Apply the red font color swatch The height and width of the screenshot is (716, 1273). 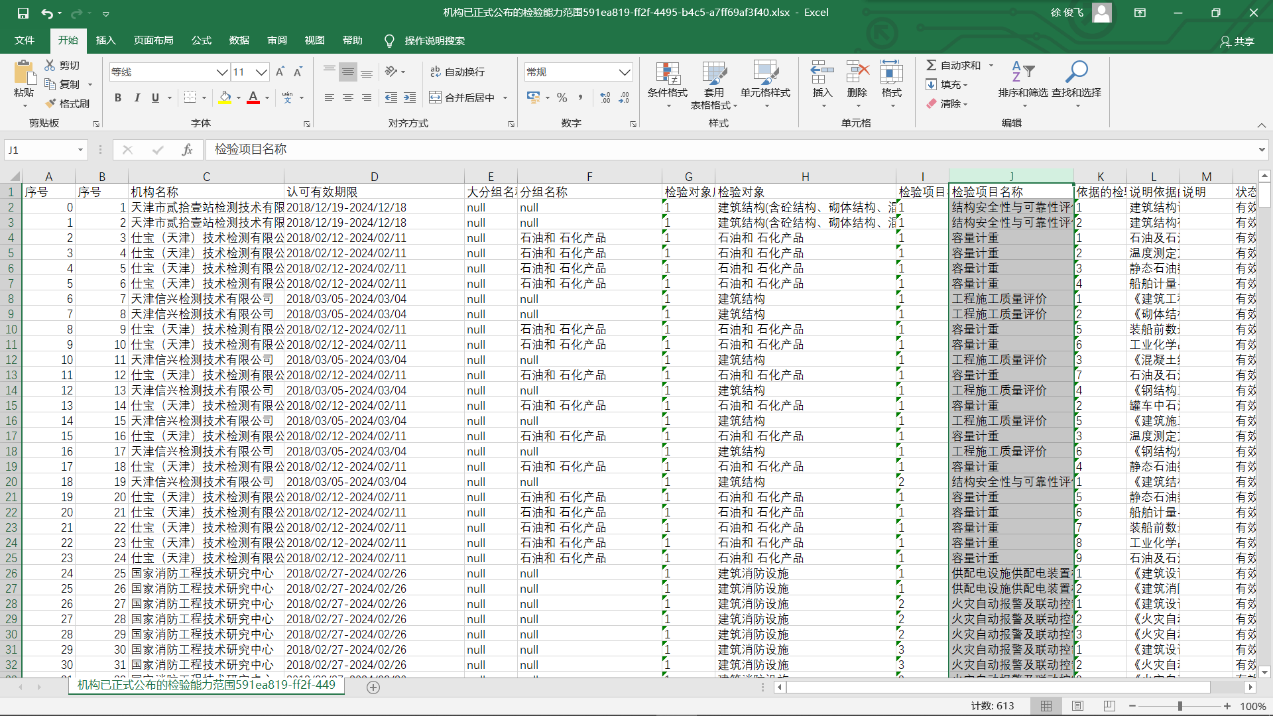[x=253, y=97]
